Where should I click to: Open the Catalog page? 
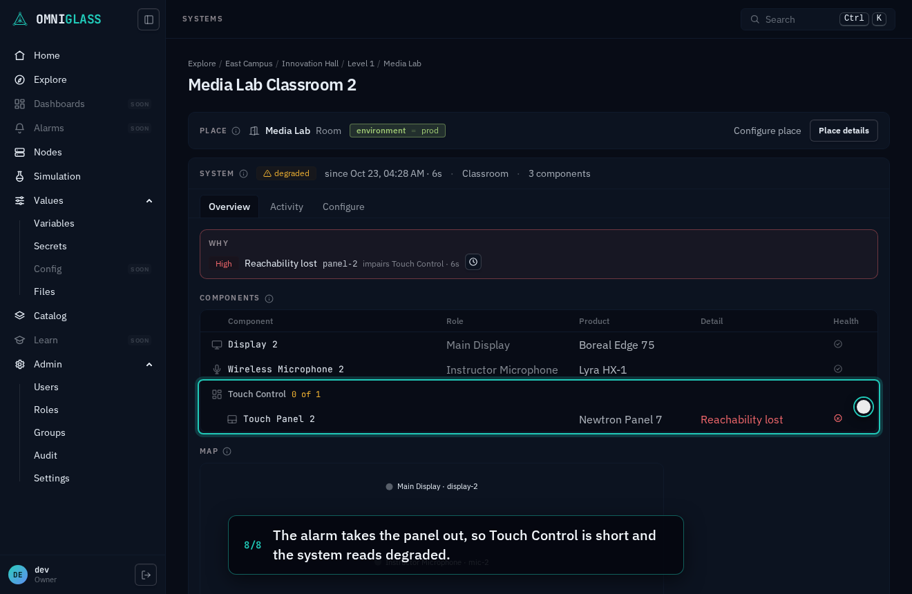tap(83, 316)
